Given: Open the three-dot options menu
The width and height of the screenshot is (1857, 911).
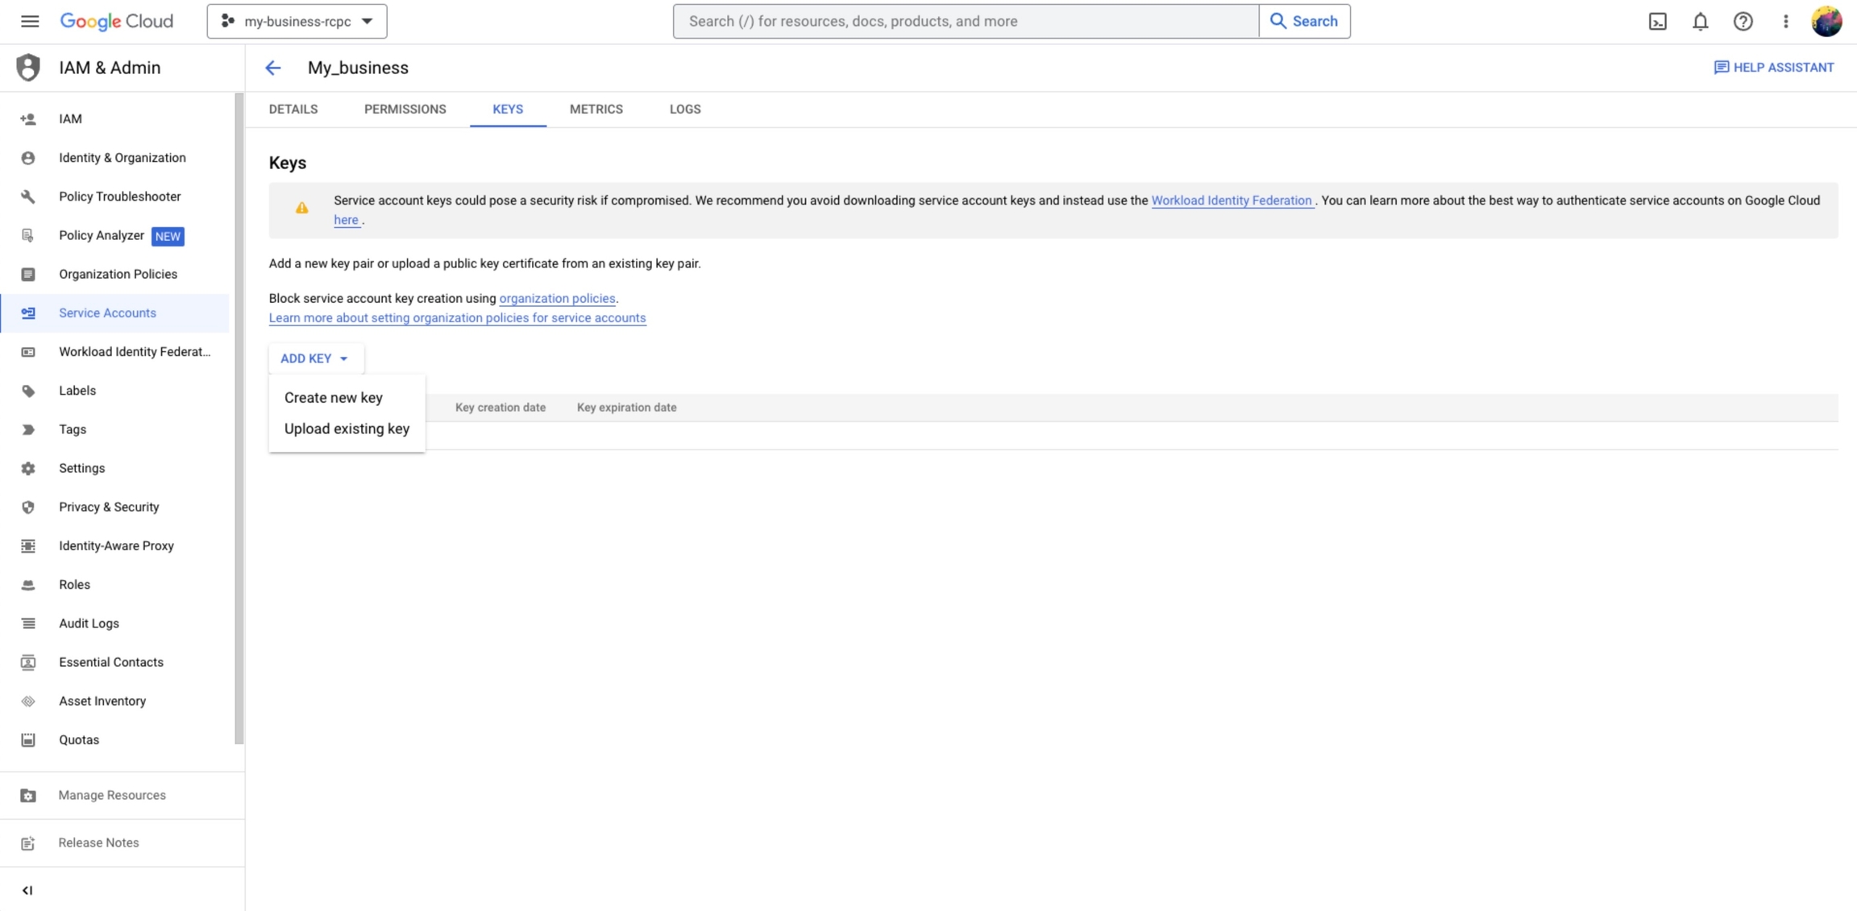Looking at the screenshot, I should pyautogui.click(x=1784, y=21).
